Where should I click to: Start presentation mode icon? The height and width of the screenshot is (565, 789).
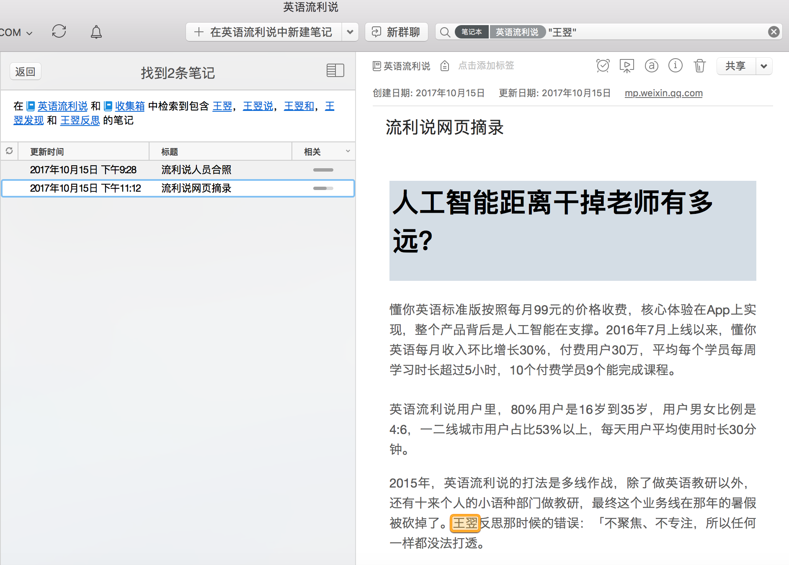click(x=627, y=66)
